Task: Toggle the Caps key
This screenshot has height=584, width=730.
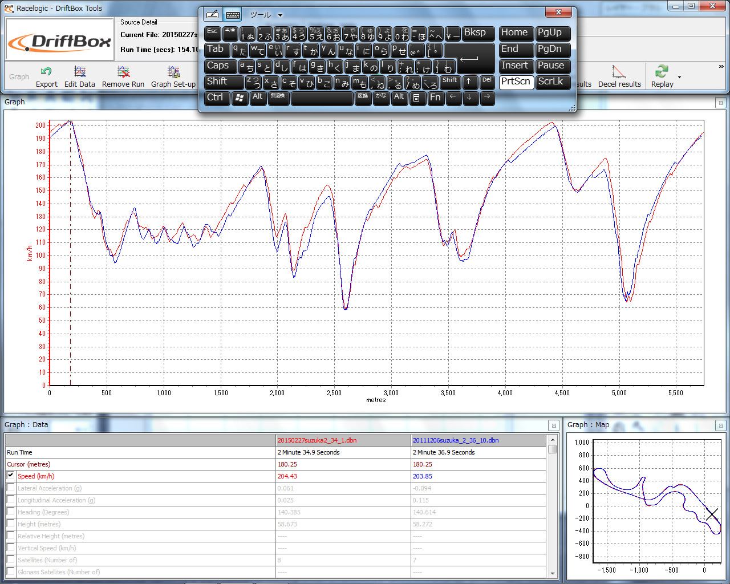Action: point(221,66)
